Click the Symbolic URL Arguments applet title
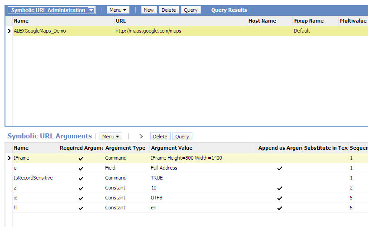 [x=49, y=136]
